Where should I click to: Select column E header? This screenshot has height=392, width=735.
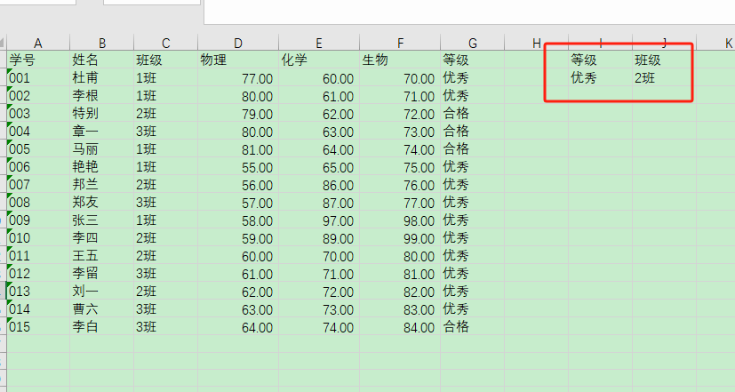tap(319, 43)
